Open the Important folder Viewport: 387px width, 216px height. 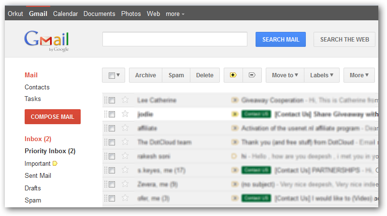click(38, 163)
